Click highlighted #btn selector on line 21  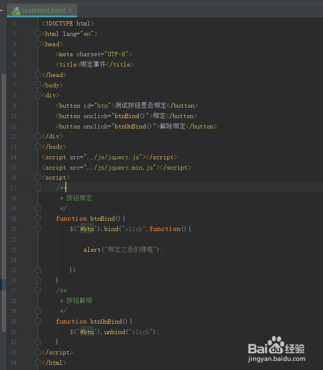pos(87,229)
